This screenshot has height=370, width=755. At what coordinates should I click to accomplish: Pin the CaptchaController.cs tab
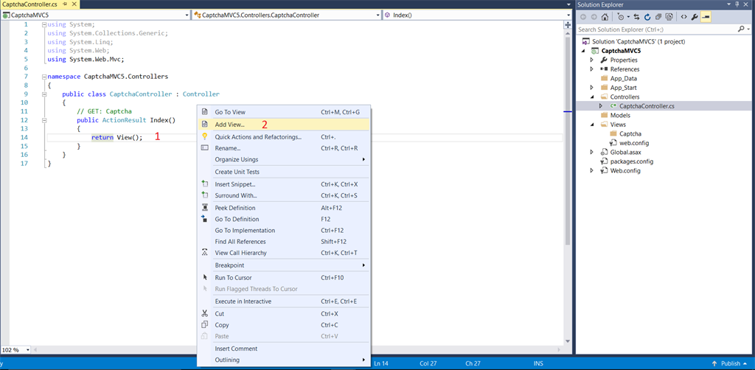click(65, 4)
